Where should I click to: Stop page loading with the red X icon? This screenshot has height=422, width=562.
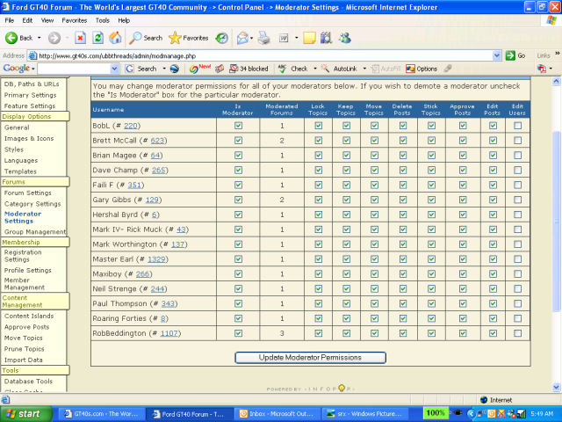pyautogui.click(x=80, y=38)
